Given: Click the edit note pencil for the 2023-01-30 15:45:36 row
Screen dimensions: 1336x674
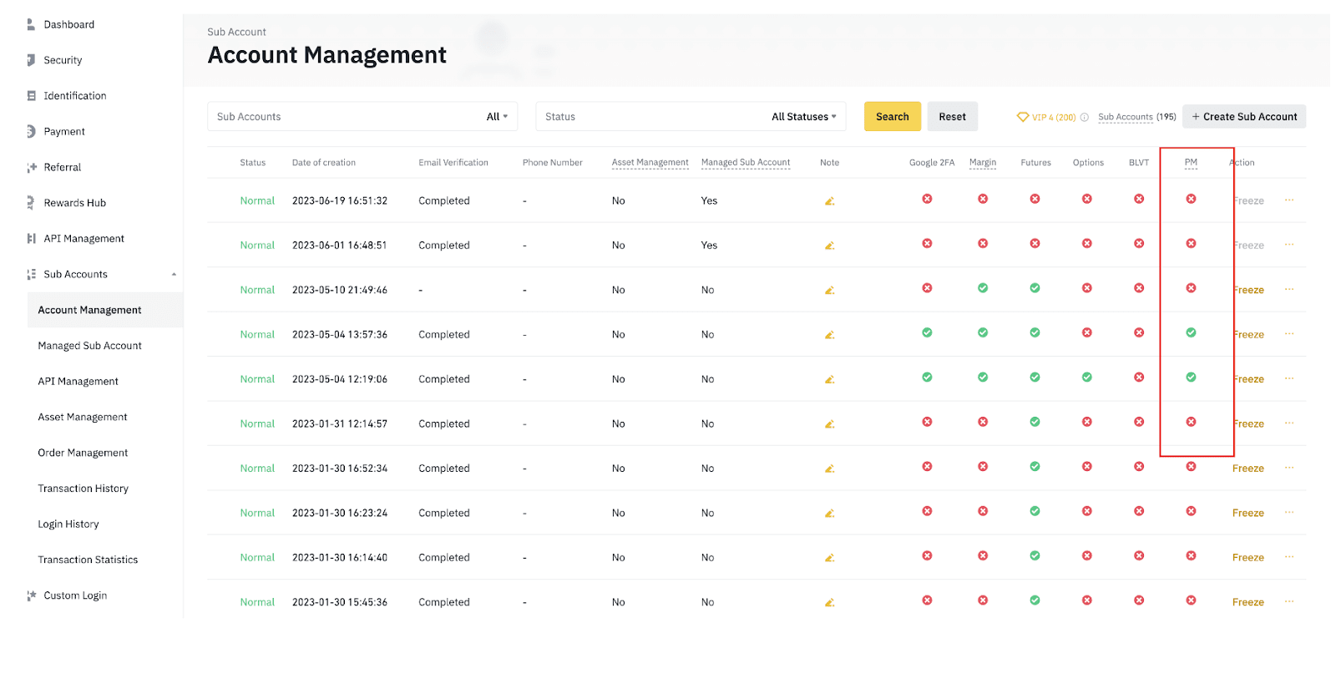Looking at the screenshot, I should coord(829,602).
